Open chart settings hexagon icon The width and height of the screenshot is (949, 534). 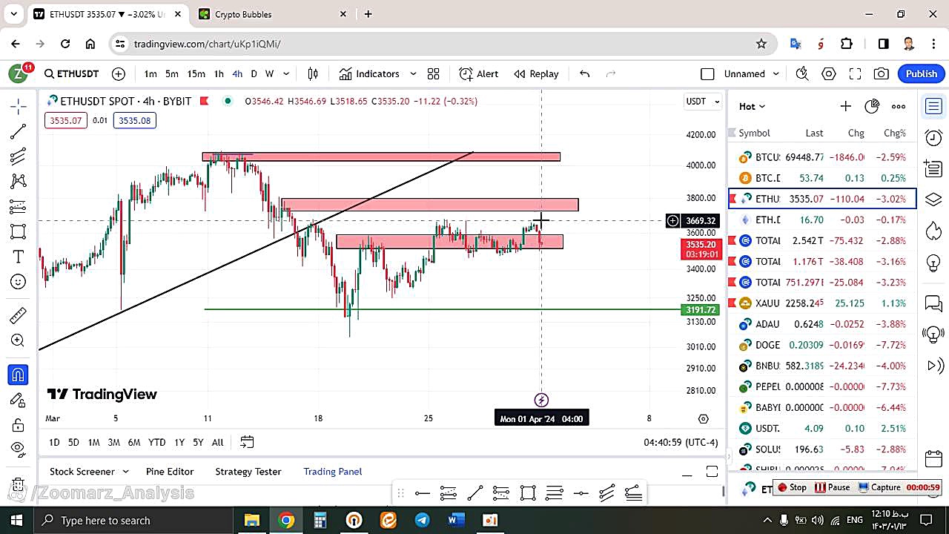[829, 73]
